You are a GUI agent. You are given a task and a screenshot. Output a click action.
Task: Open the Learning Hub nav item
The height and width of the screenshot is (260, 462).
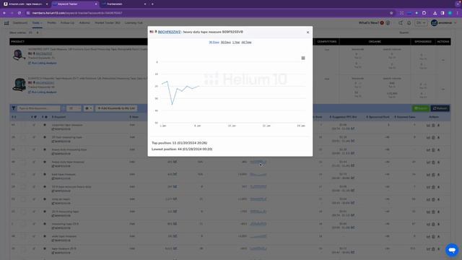click(x=134, y=23)
